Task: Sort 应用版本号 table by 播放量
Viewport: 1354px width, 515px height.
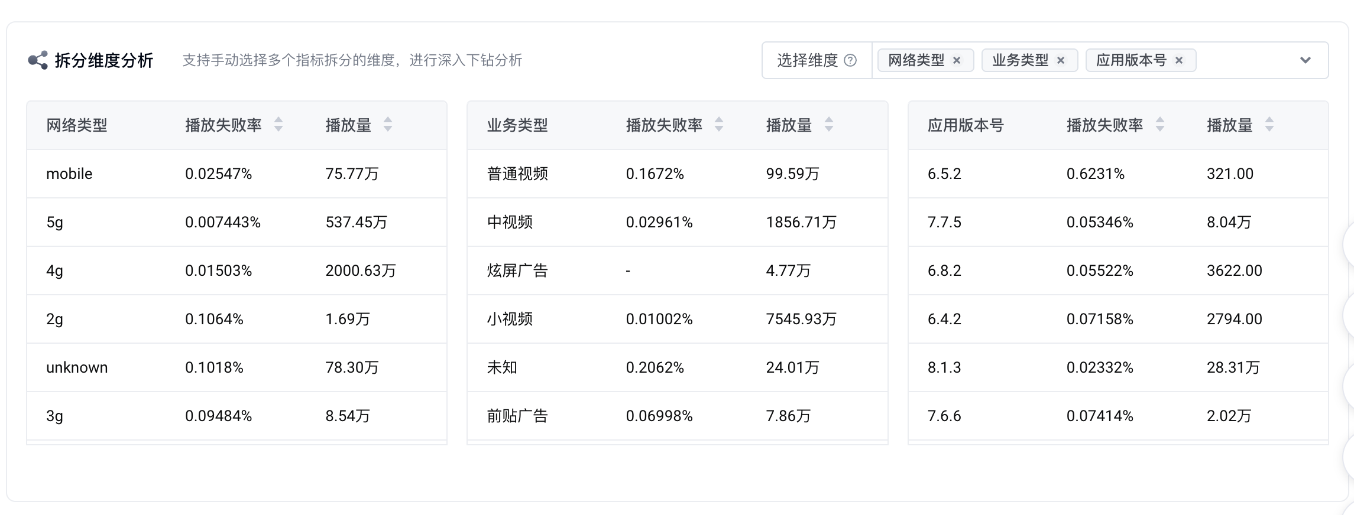Action: (x=1269, y=125)
